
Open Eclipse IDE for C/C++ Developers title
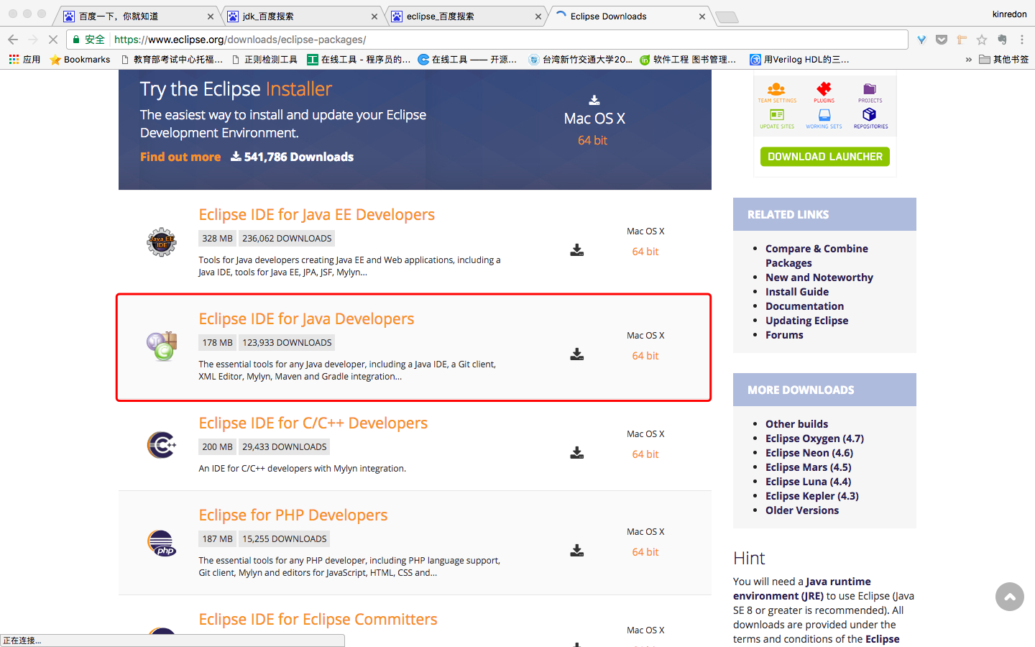tap(313, 423)
